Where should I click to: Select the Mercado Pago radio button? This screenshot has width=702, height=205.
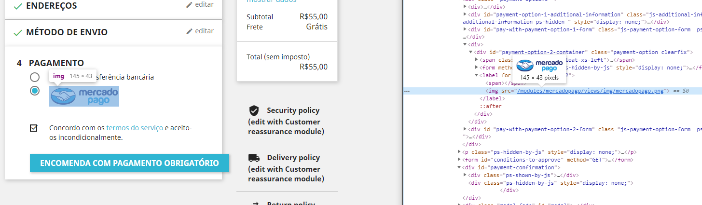point(35,91)
